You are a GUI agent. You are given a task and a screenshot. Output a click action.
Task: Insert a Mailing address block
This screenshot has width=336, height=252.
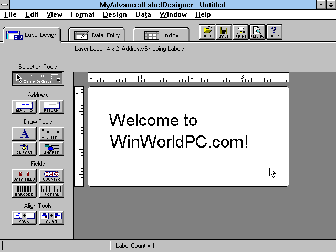(24, 107)
